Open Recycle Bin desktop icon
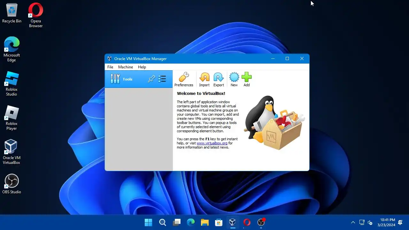 12,13
